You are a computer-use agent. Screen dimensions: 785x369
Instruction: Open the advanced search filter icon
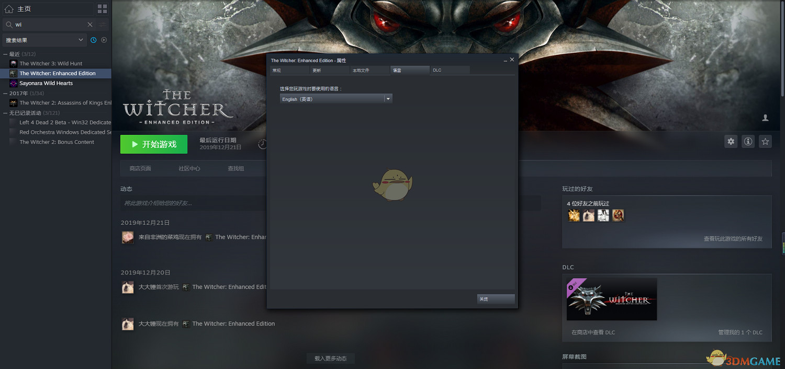pos(102,25)
